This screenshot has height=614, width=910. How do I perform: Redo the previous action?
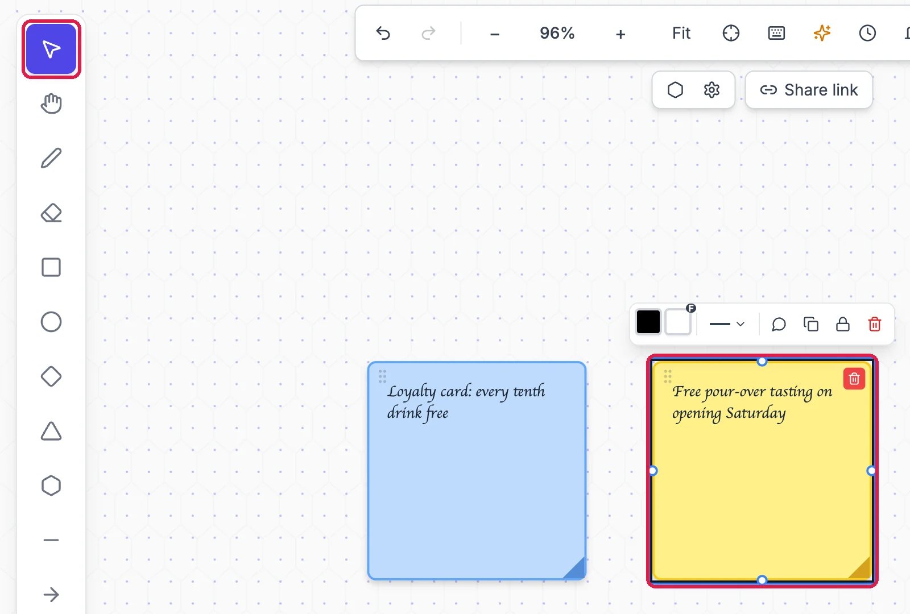(x=428, y=33)
